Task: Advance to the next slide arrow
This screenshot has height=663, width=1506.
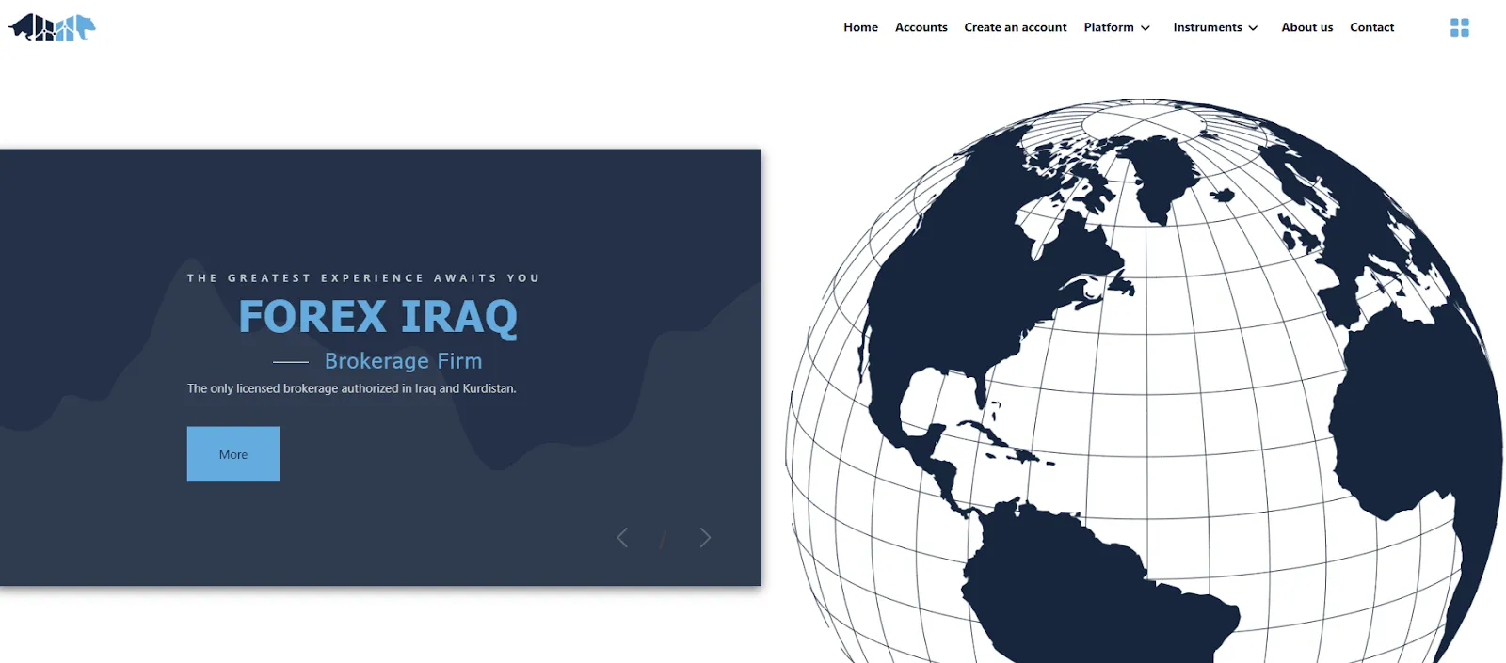Action: (705, 537)
